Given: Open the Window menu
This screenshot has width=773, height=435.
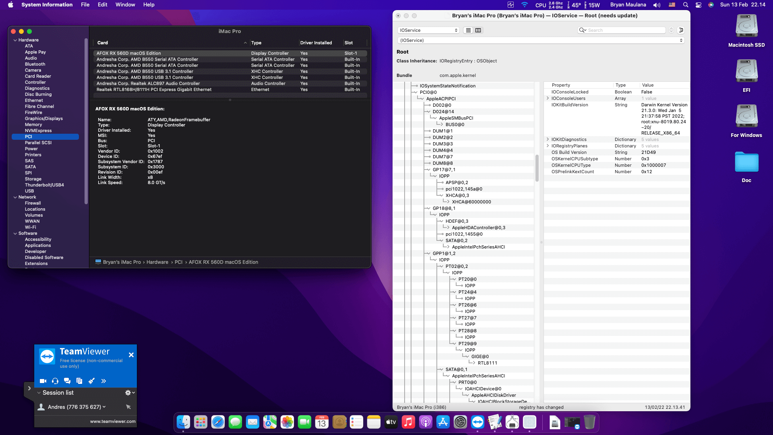Looking at the screenshot, I should click(x=125, y=5).
